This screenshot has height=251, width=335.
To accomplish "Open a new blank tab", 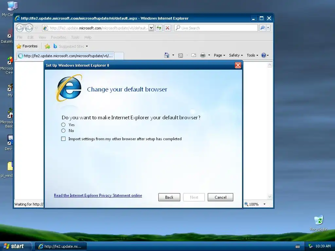I will point(119,56).
